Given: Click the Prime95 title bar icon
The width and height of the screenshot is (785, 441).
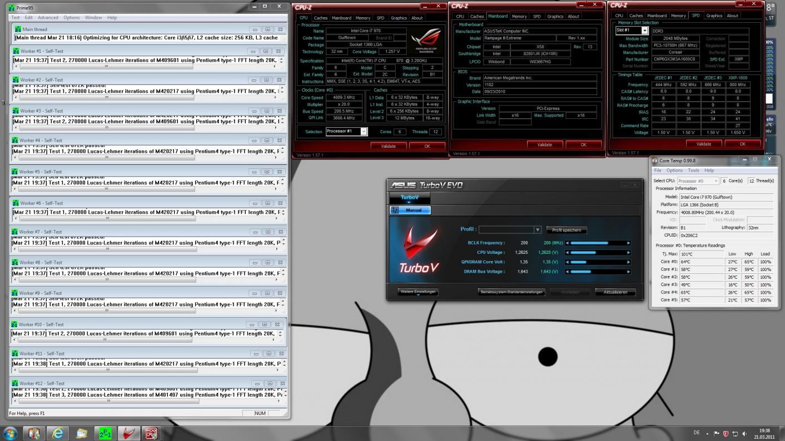Looking at the screenshot, I should (x=12, y=8).
